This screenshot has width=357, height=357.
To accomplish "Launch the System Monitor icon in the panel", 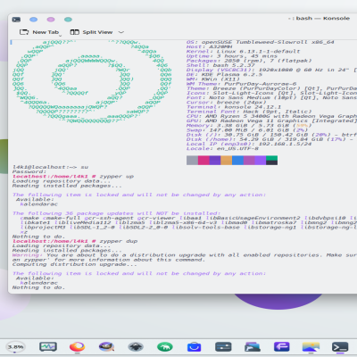I will (x=48, y=346).
